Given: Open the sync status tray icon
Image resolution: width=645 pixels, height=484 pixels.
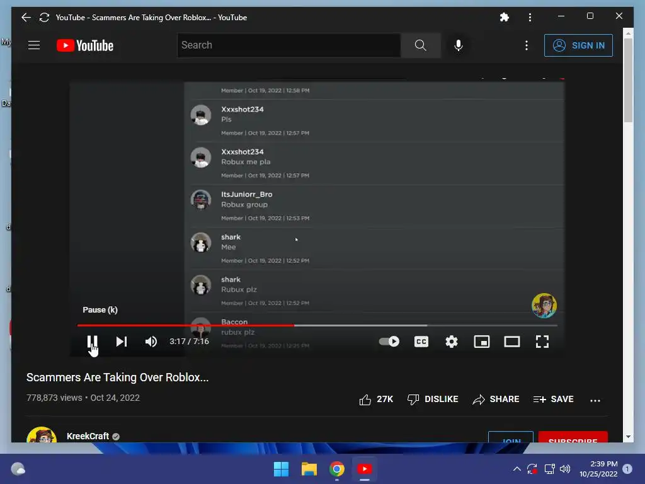Looking at the screenshot, I should pyautogui.click(x=532, y=469).
